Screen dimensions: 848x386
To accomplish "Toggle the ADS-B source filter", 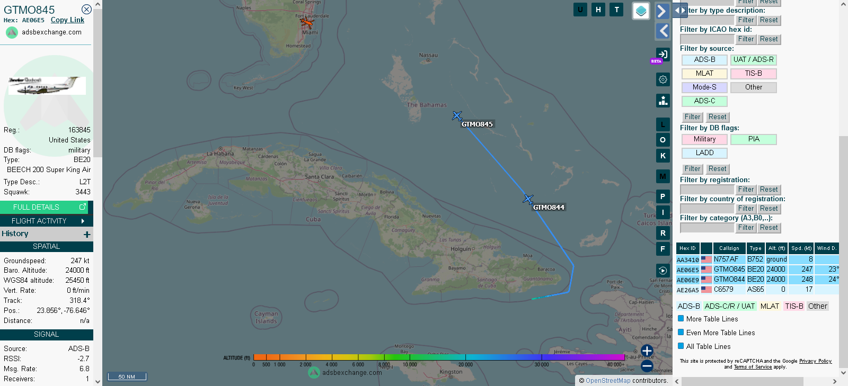I will (x=704, y=60).
